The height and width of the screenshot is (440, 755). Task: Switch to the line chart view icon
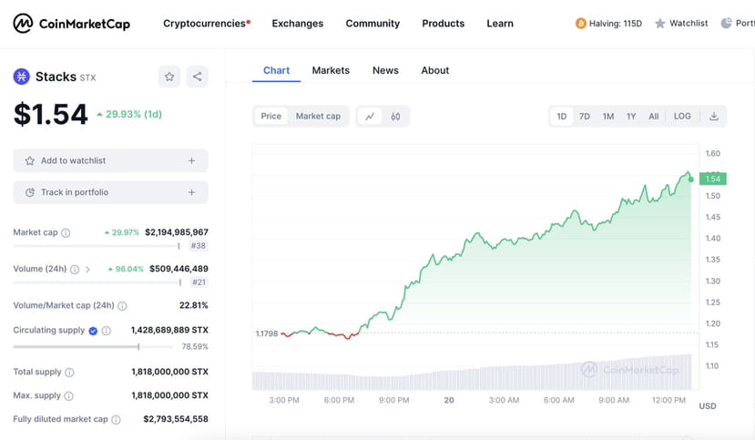tap(370, 117)
